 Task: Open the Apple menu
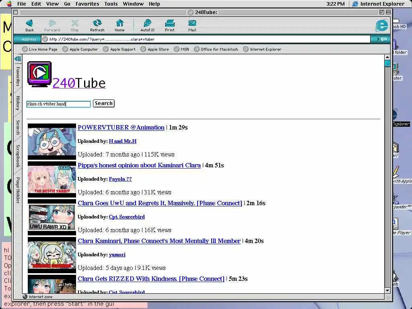(x=9, y=4)
